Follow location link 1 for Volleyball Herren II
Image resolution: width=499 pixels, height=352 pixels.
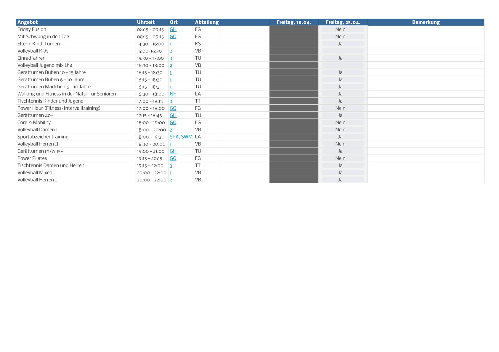(171, 144)
